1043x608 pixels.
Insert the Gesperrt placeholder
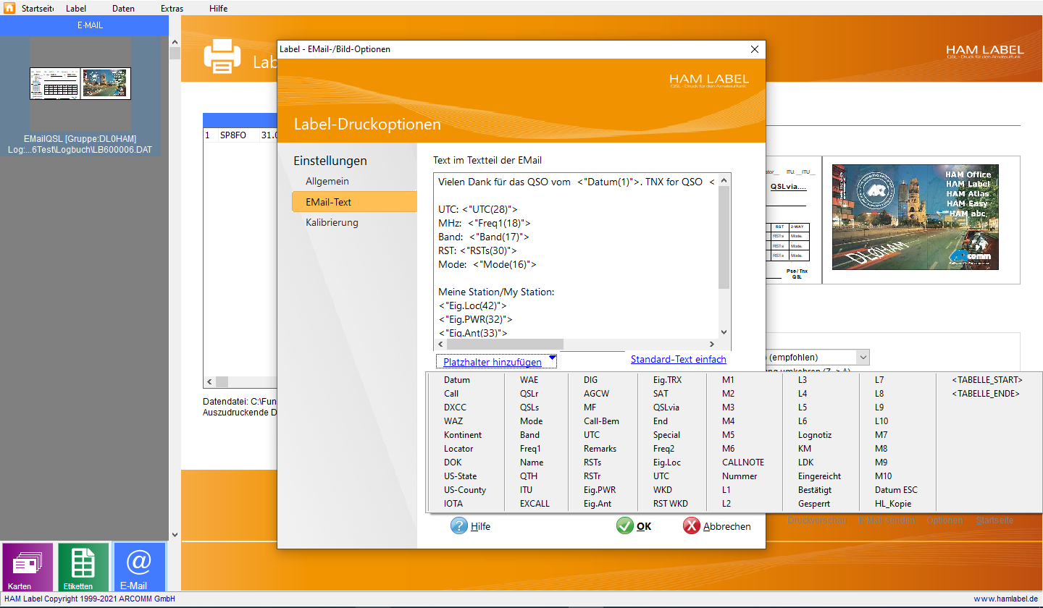(x=814, y=504)
